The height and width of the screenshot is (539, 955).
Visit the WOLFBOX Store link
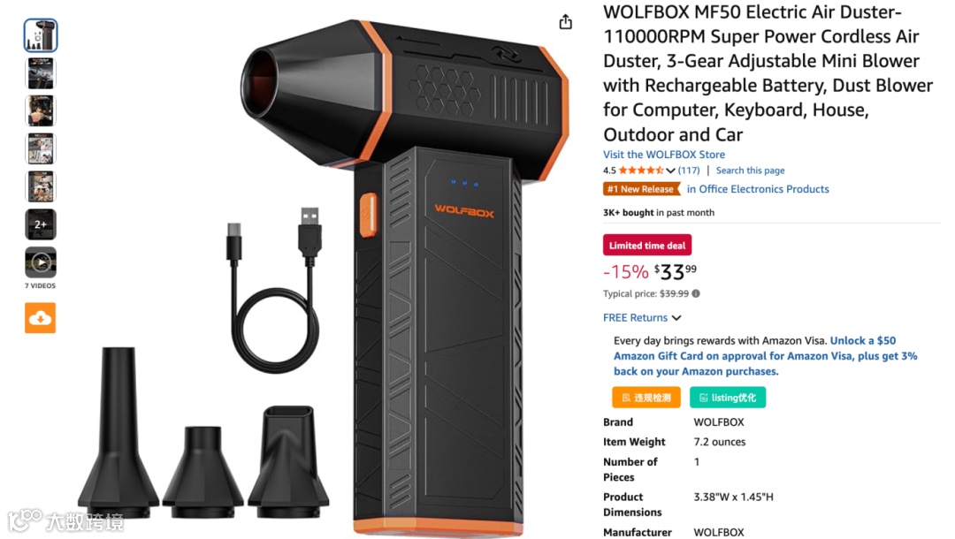(x=664, y=155)
